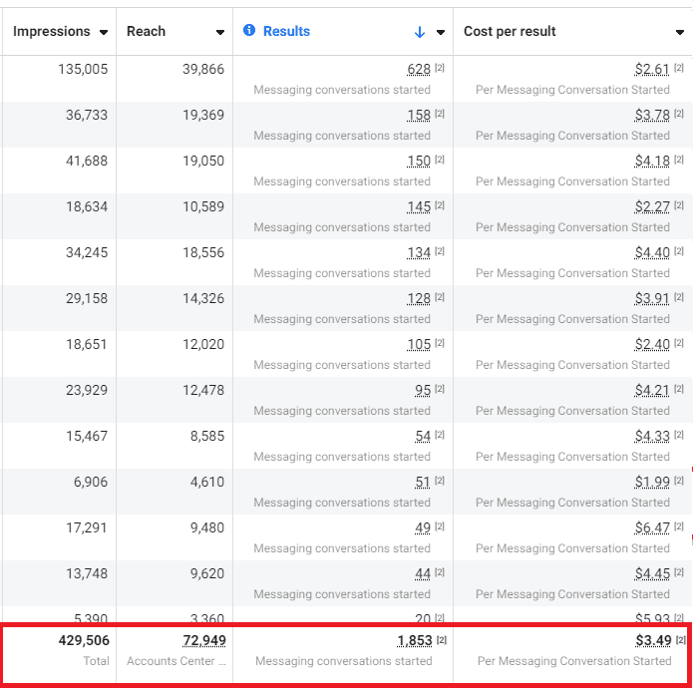Click the 18,651 impressions cell
Screen dimensions: 693x688
coord(87,345)
